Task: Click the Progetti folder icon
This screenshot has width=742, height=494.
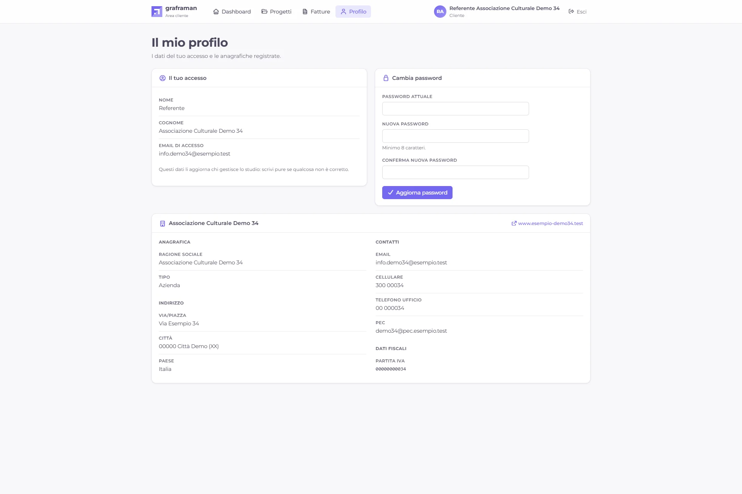Action: [x=264, y=12]
